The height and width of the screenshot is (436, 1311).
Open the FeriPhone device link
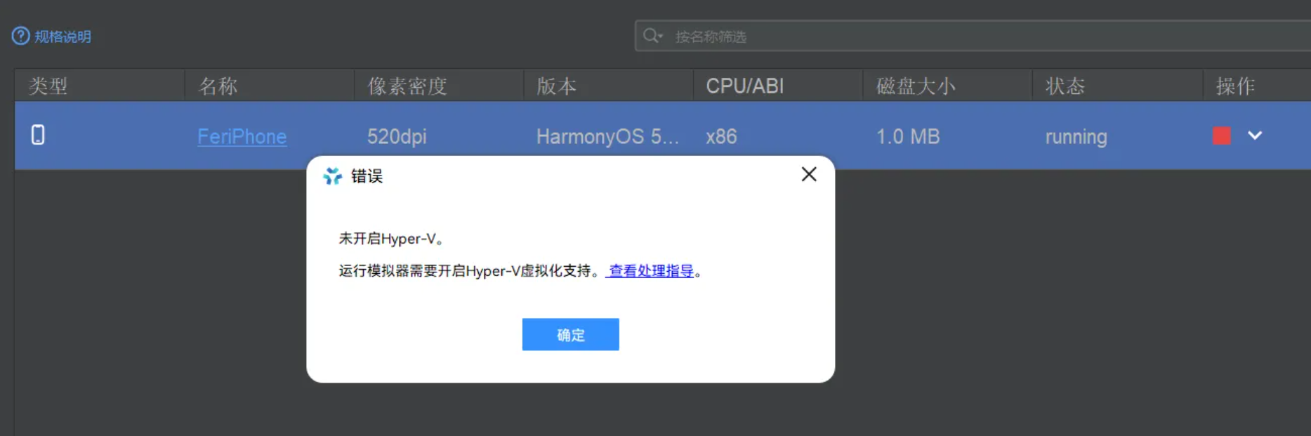[x=242, y=136]
